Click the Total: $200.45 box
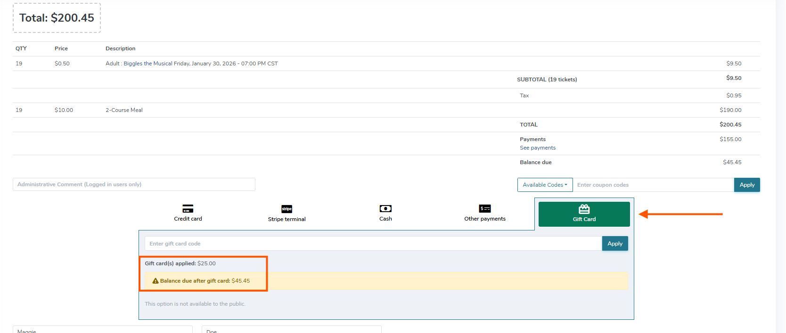The width and height of the screenshot is (786, 333). tap(57, 18)
